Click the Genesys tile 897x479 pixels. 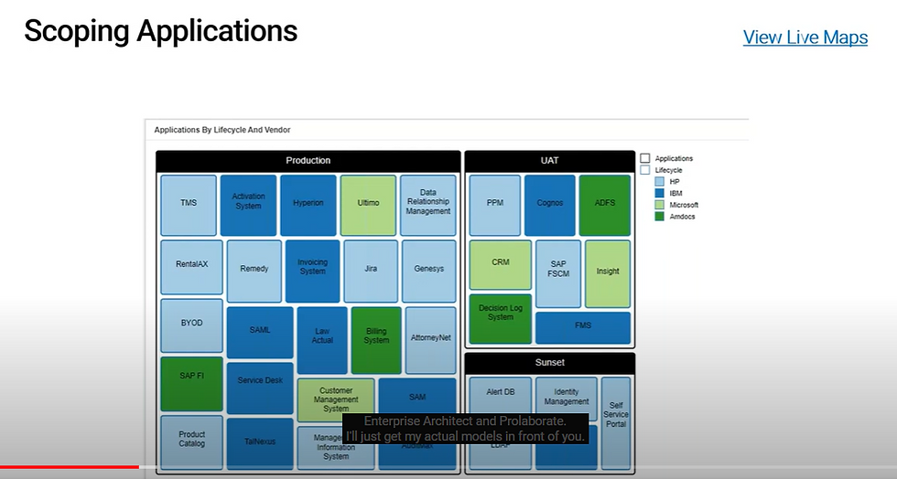(429, 271)
